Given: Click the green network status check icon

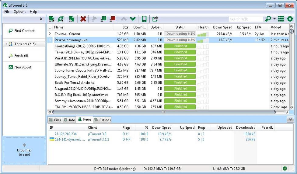Looking at the screenshot, I should (x=285, y=168).
